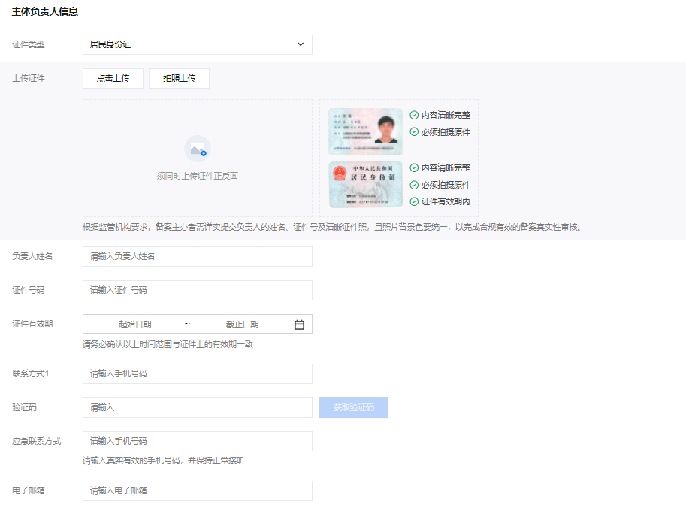Click the 电子邮箱 input field
The width and height of the screenshot is (686, 507).
click(197, 490)
